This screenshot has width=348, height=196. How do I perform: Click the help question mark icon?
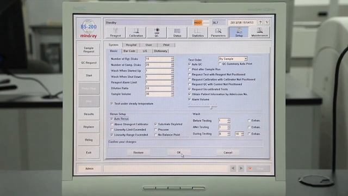click(260, 22)
